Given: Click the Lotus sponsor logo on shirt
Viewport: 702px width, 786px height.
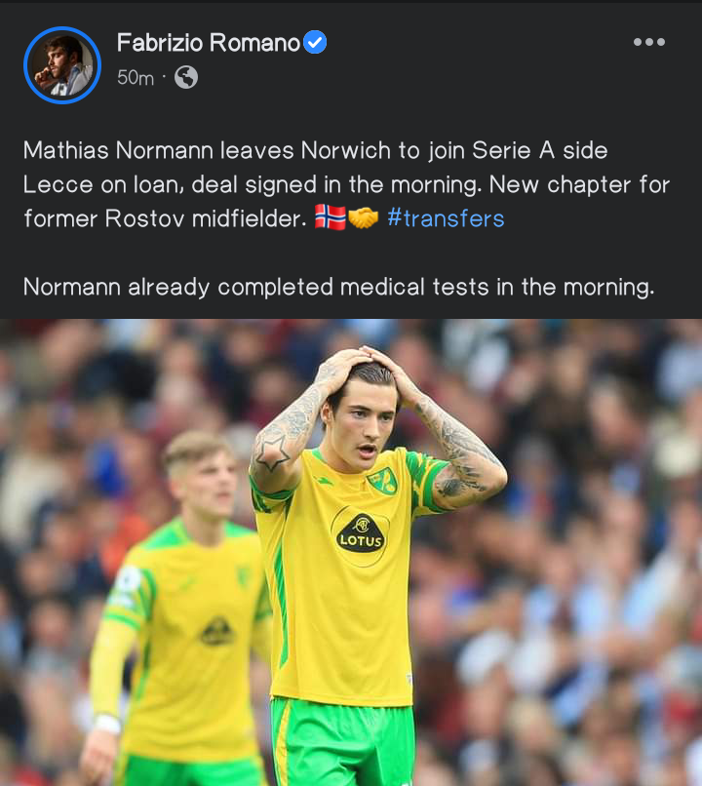Looking at the screenshot, I should (x=361, y=534).
